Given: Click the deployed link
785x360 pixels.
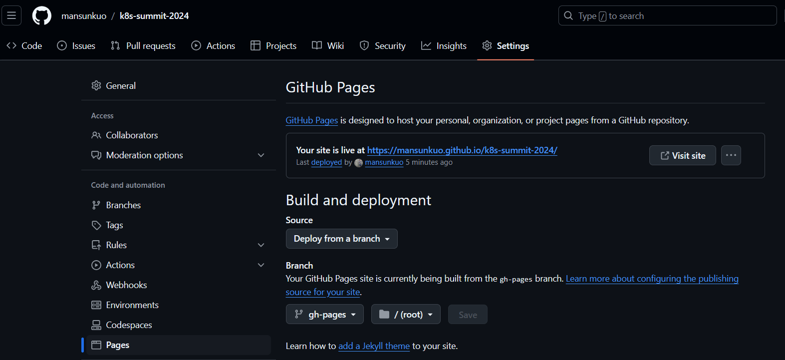Looking at the screenshot, I should [326, 162].
